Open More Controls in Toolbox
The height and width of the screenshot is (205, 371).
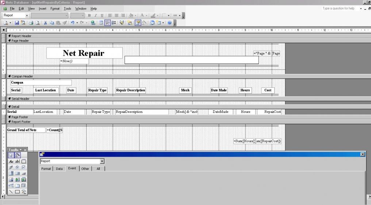point(24,191)
